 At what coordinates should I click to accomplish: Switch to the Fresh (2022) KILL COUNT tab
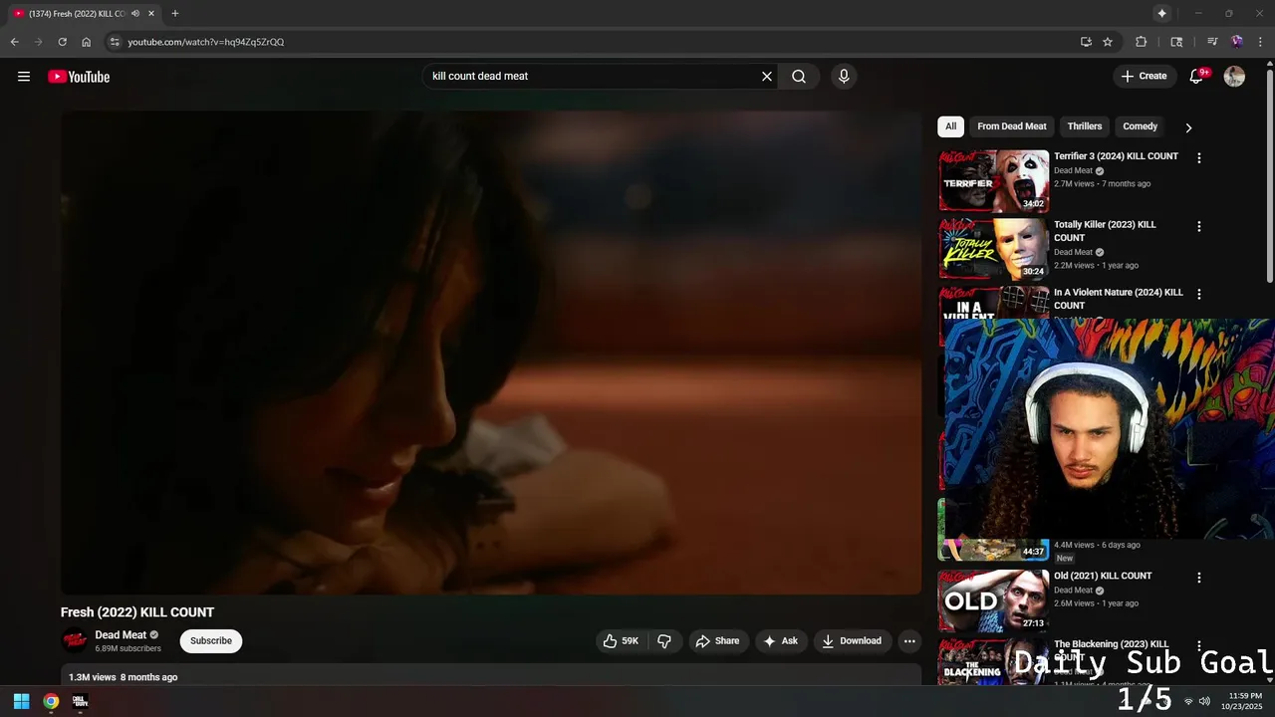pos(85,14)
